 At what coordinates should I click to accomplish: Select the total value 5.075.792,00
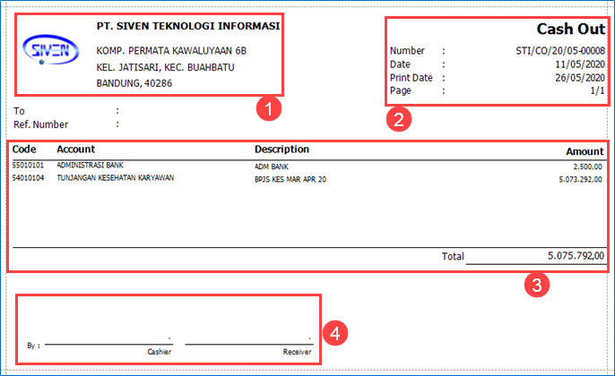576,256
